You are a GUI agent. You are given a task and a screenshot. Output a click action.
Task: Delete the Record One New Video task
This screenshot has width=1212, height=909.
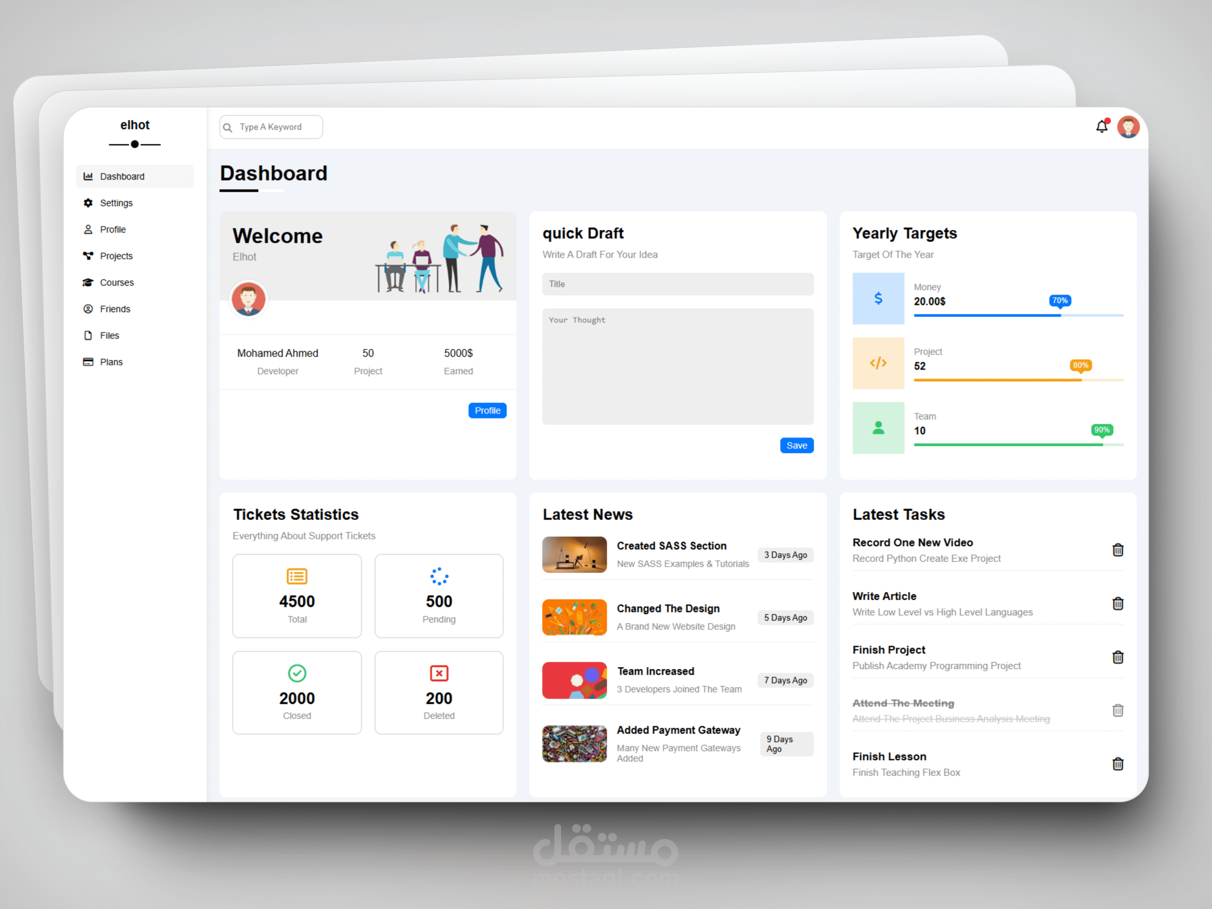point(1118,550)
